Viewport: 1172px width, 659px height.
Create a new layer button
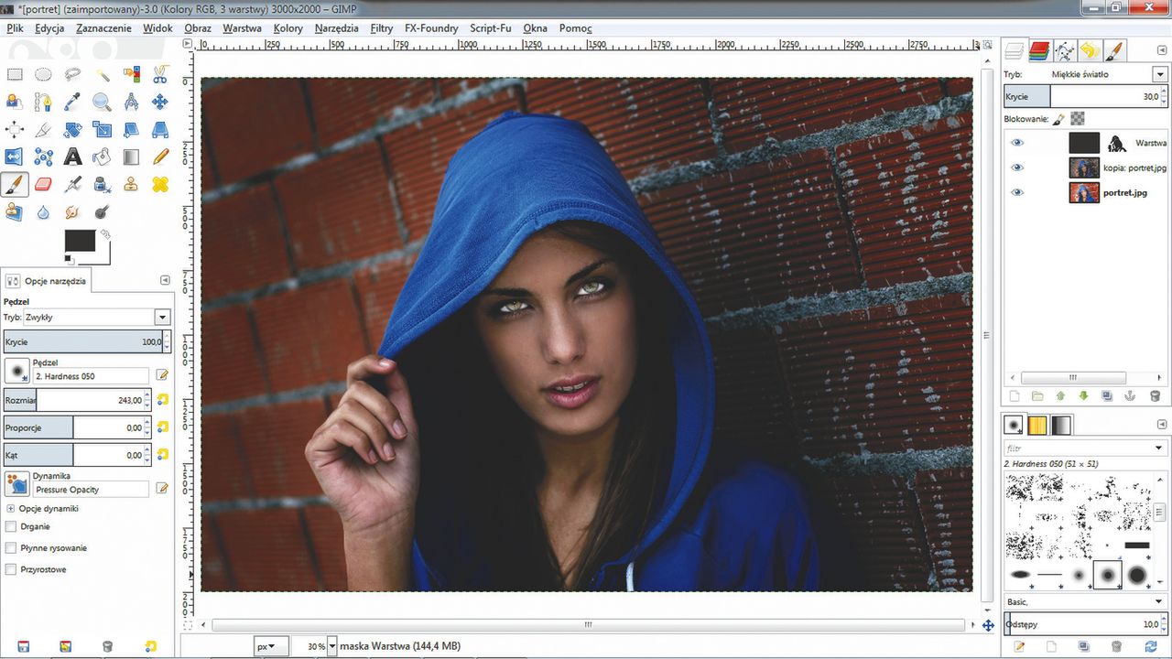pyautogui.click(x=1014, y=396)
